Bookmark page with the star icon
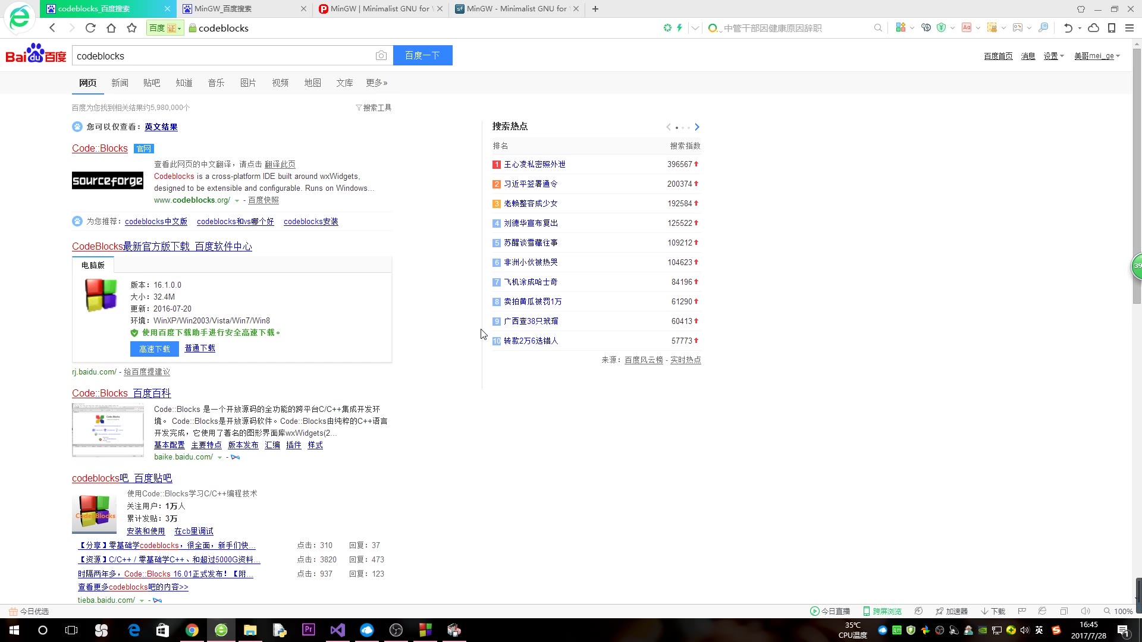The height and width of the screenshot is (642, 1142). coord(132,28)
